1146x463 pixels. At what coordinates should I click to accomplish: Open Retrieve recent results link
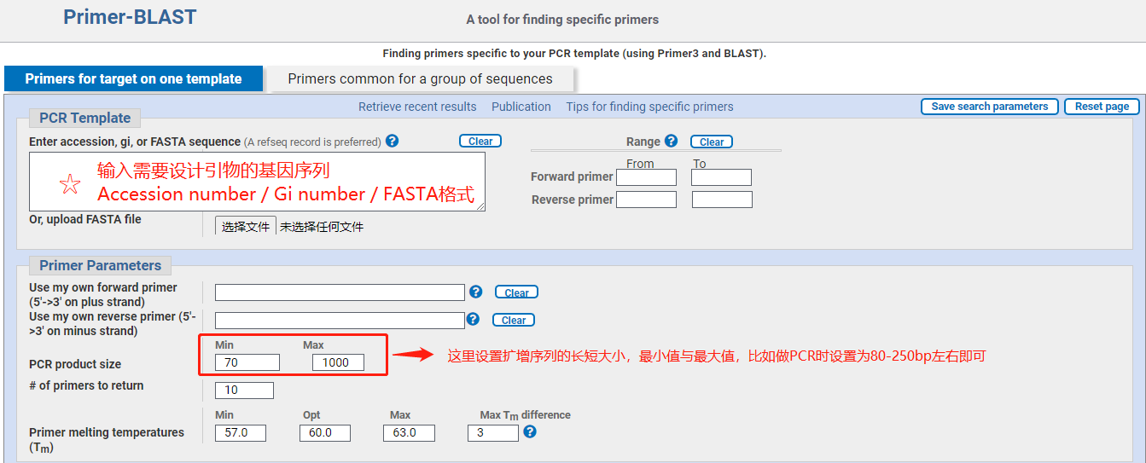(417, 107)
